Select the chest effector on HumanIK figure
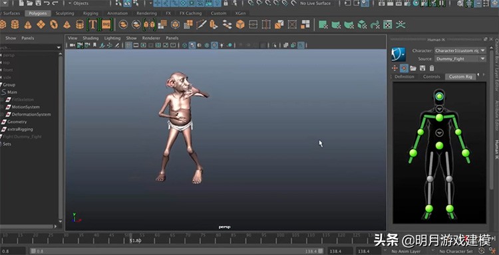 click(x=439, y=118)
